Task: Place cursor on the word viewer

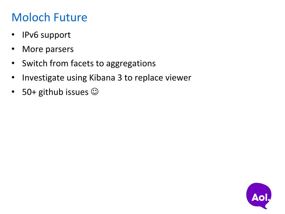Action: pos(178,78)
